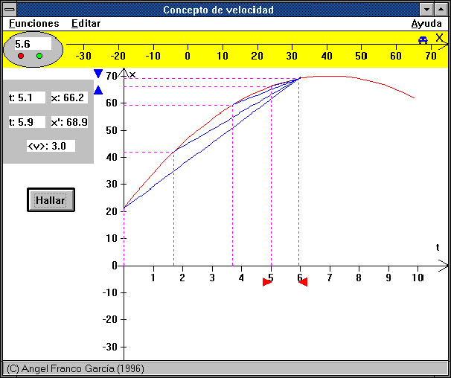Select the x: 66.2 field
This screenshot has height=378, width=451.
(x=69, y=97)
